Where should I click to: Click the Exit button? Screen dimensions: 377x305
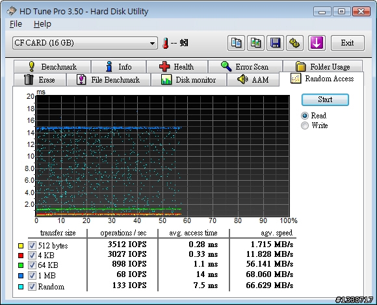coord(348,43)
